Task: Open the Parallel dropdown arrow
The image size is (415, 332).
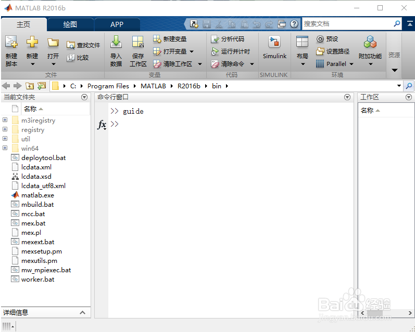Action: [x=351, y=64]
